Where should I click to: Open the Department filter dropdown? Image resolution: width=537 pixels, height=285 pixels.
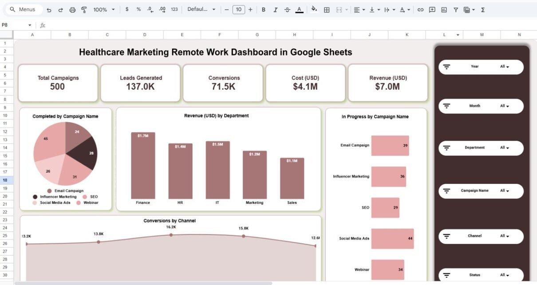click(x=505, y=148)
